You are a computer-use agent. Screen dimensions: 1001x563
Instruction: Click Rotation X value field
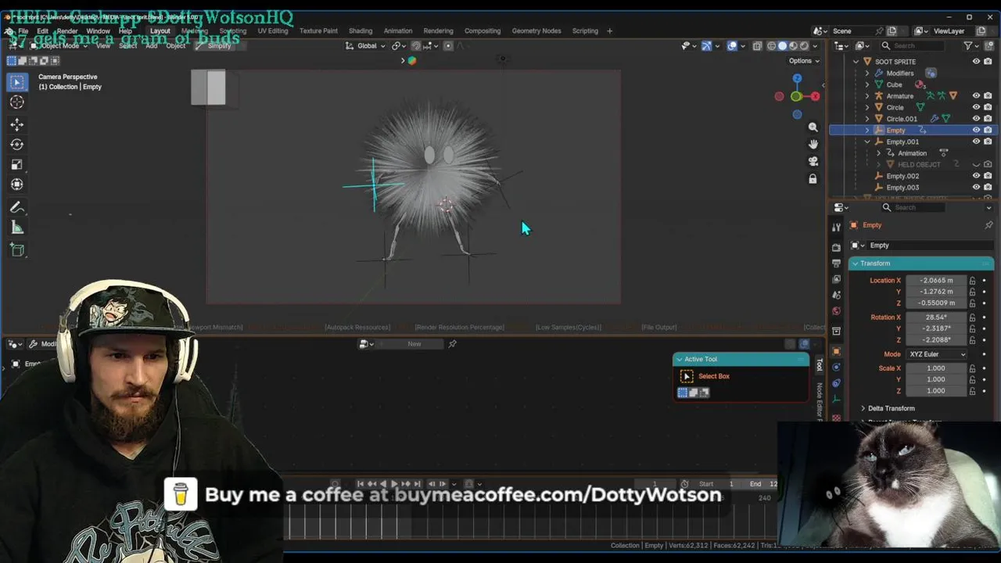click(x=937, y=317)
